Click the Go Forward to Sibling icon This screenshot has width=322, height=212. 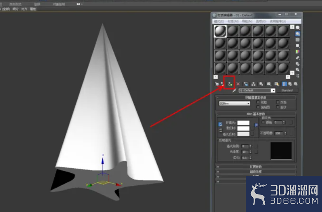point(296,84)
